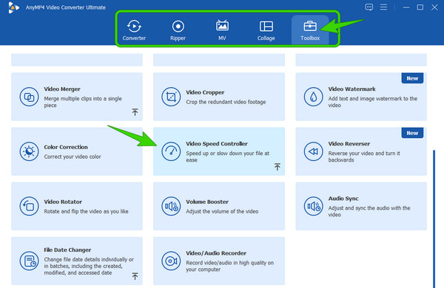Pin Video Speed Controller to top arrow

pyautogui.click(x=277, y=167)
